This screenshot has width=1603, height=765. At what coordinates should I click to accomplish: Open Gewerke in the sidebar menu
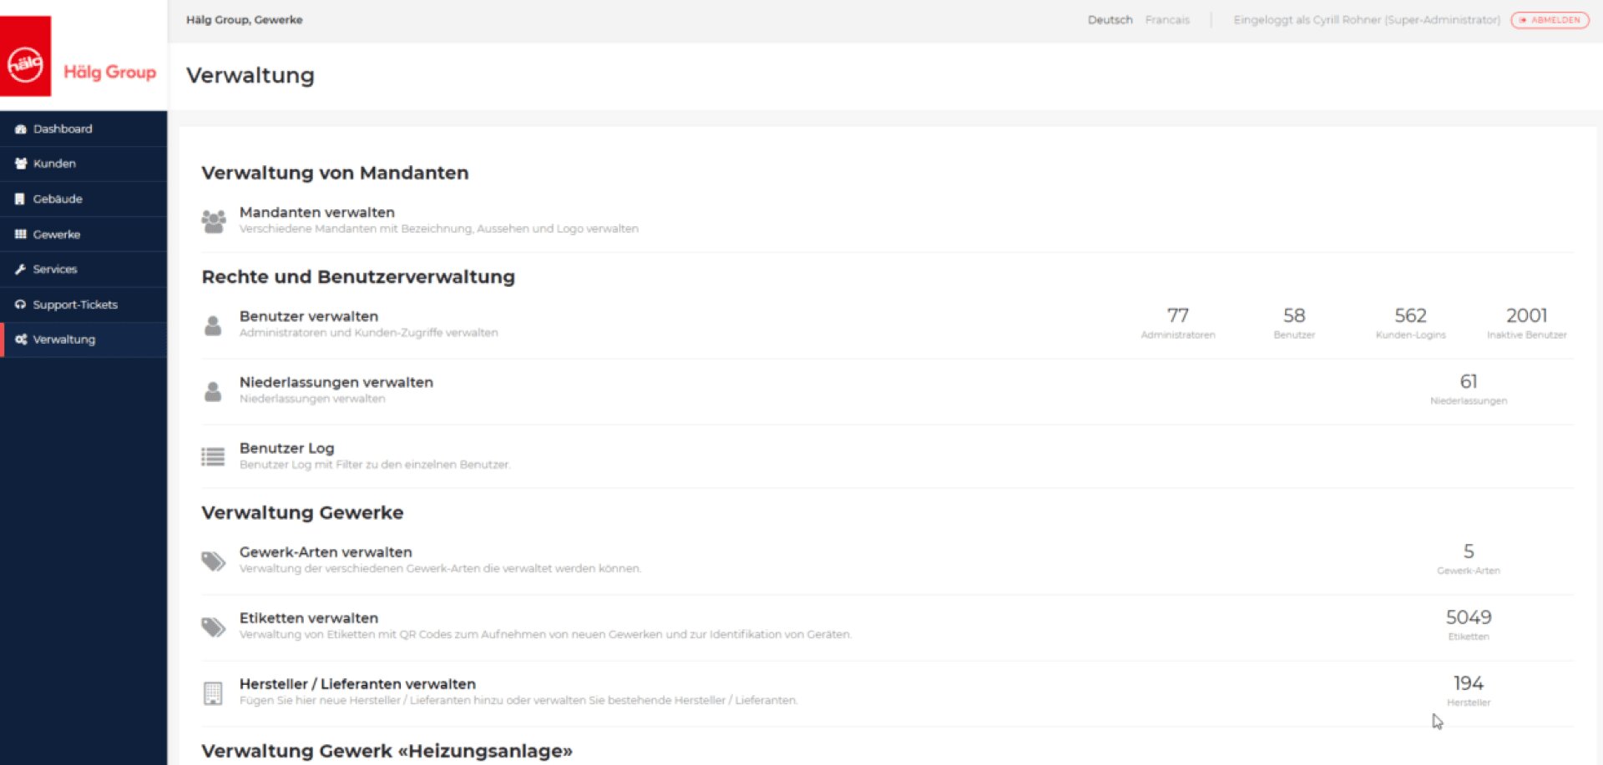pyautogui.click(x=83, y=234)
